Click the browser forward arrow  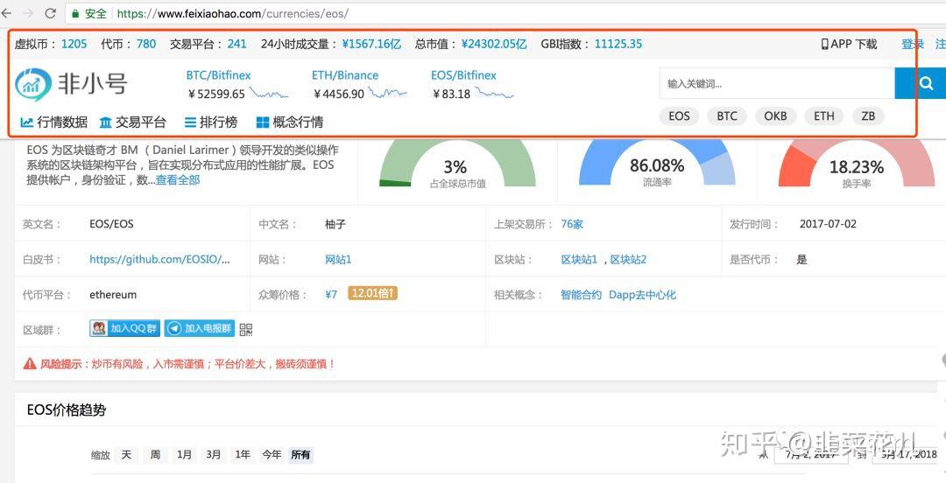[x=28, y=12]
